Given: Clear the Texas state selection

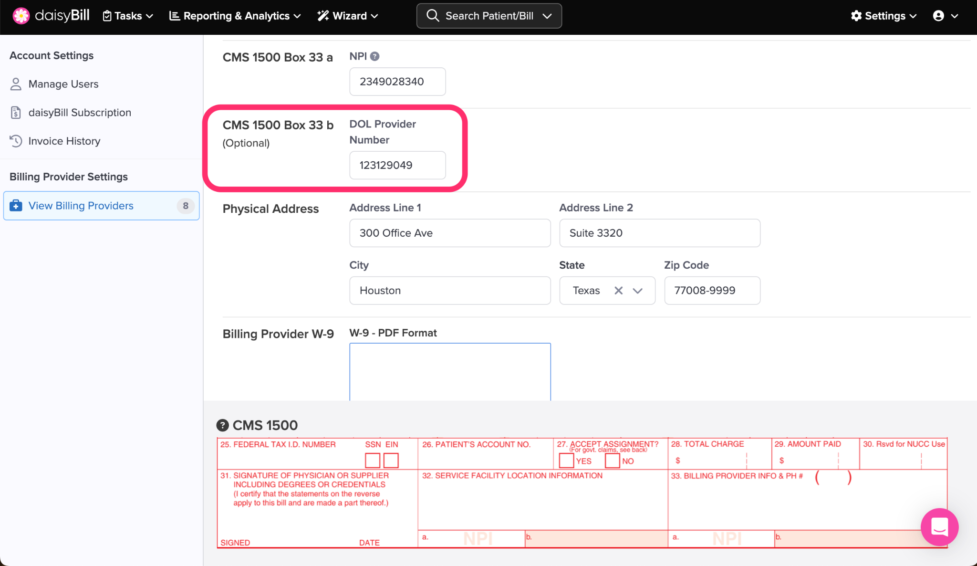Looking at the screenshot, I should point(619,291).
